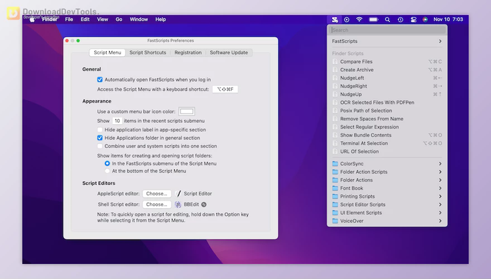The image size is (491, 279).
Task: Click the BBEdit app icon
Action: coord(178,205)
